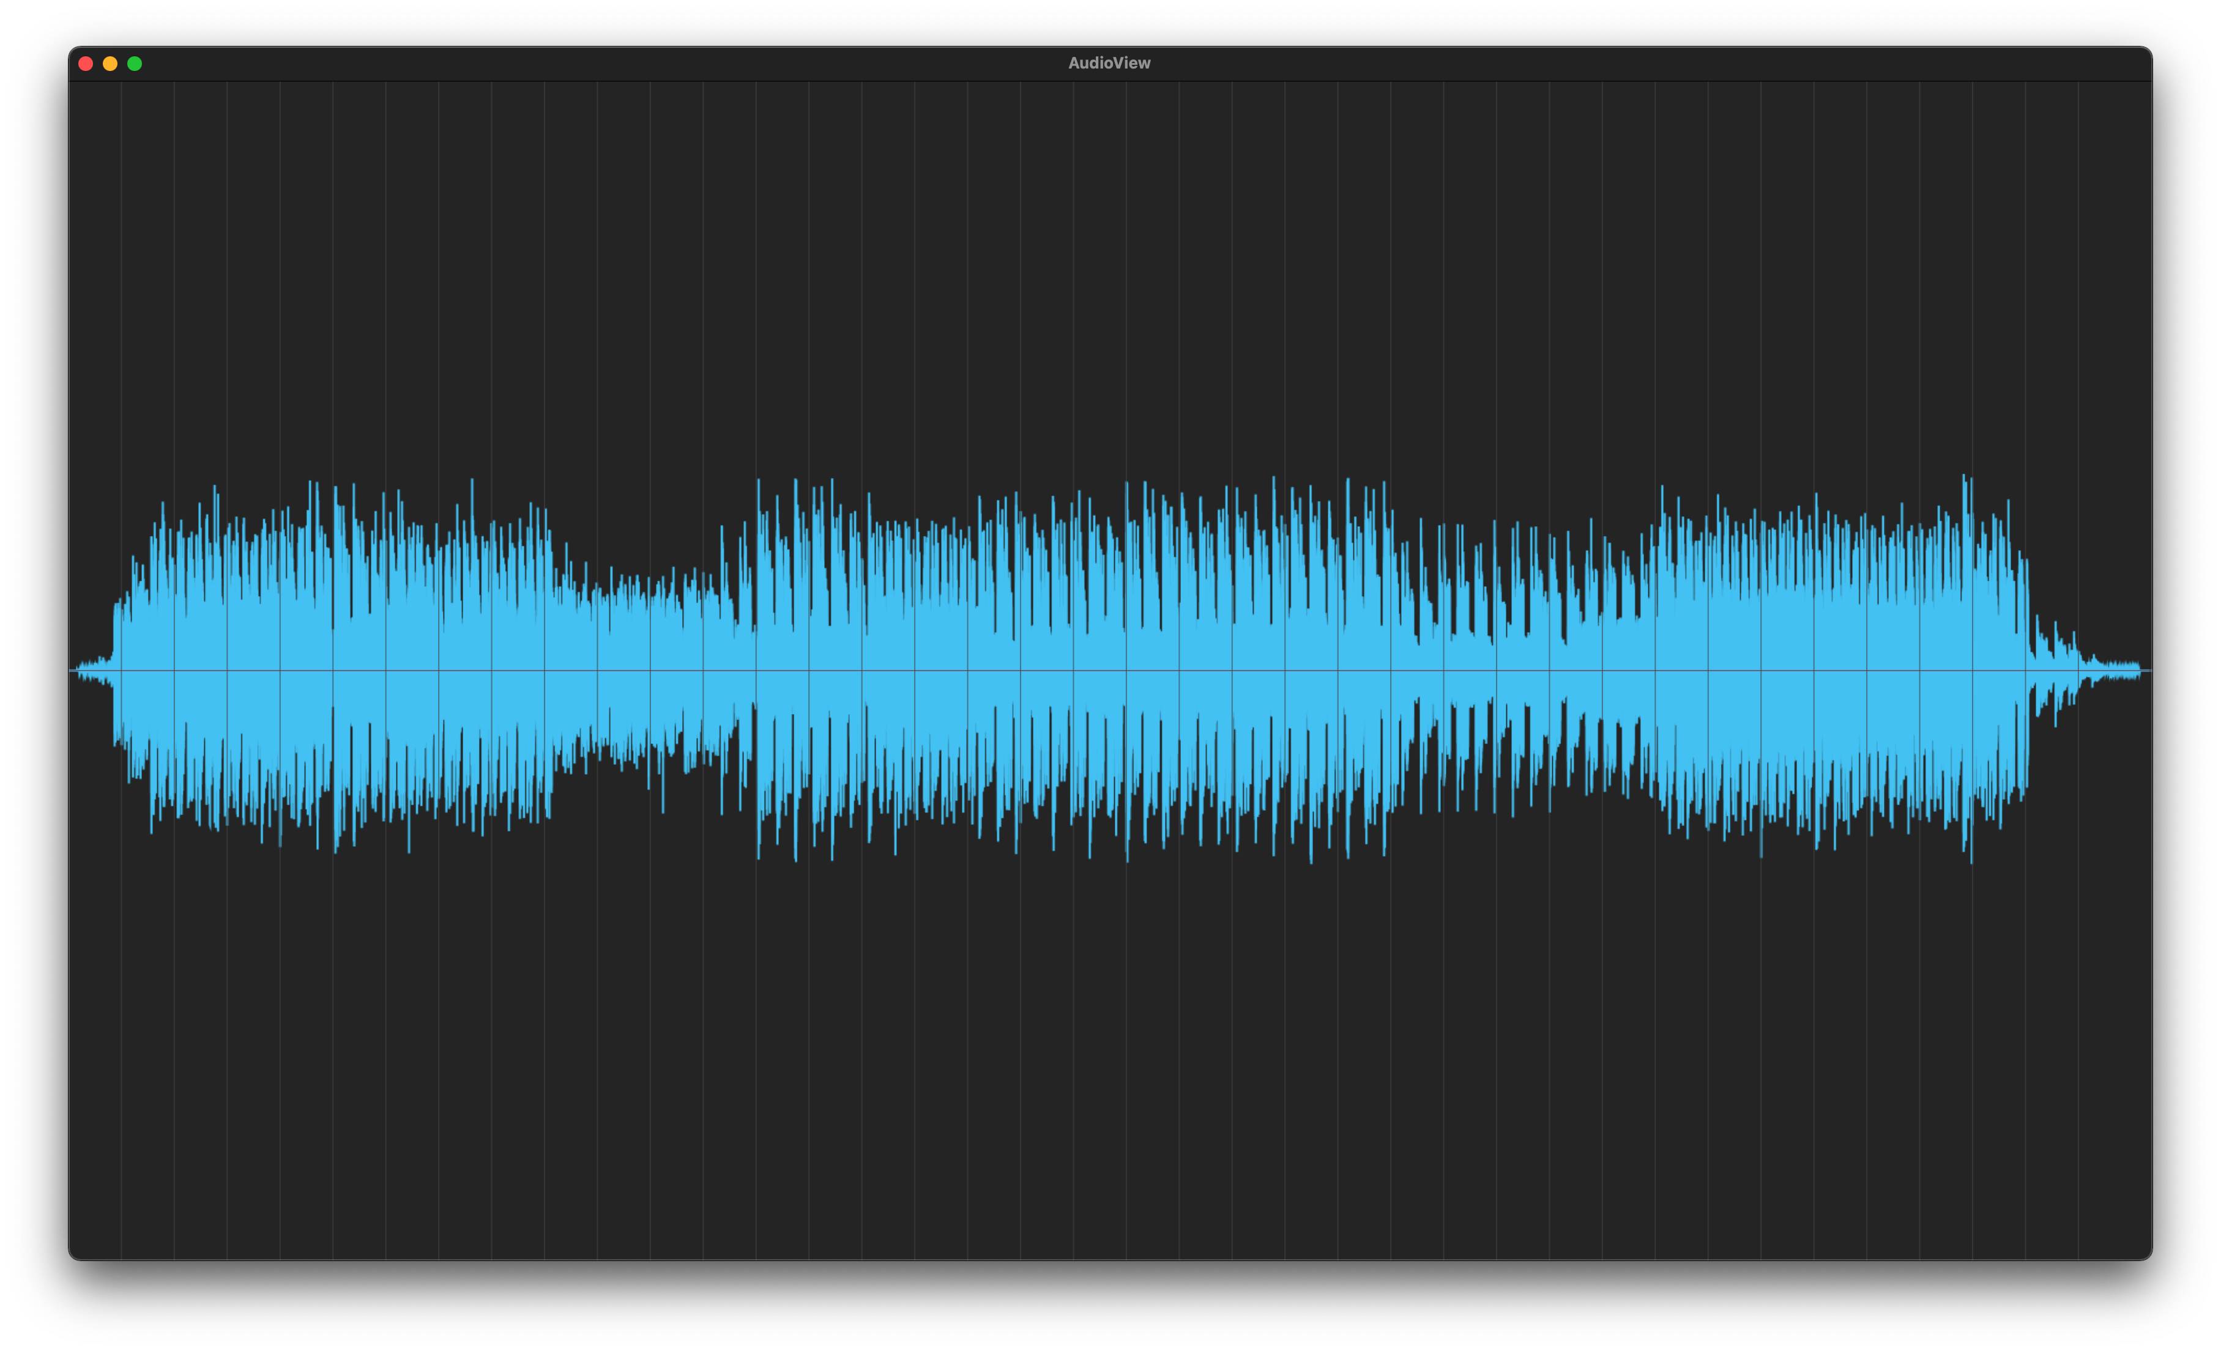Screen dimensions: 2221x1351
Task: Click the center zero line at the far-right edge
Action: [x=2147, y=671]
